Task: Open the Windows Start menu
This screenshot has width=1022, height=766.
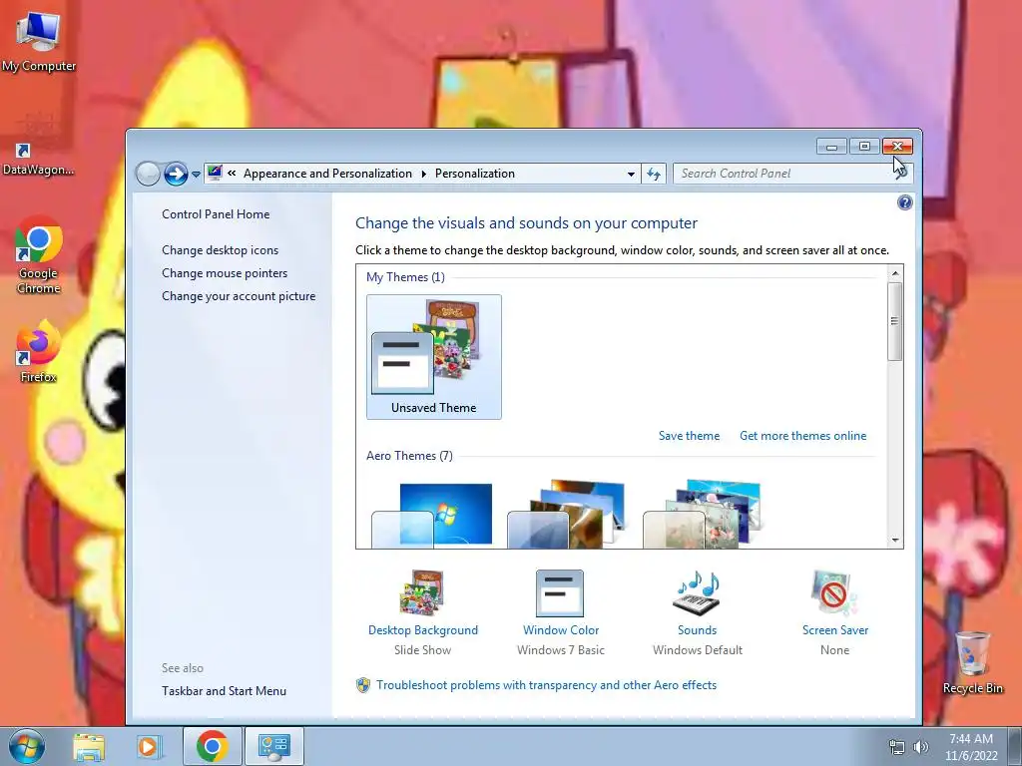Action: (27, 746)
